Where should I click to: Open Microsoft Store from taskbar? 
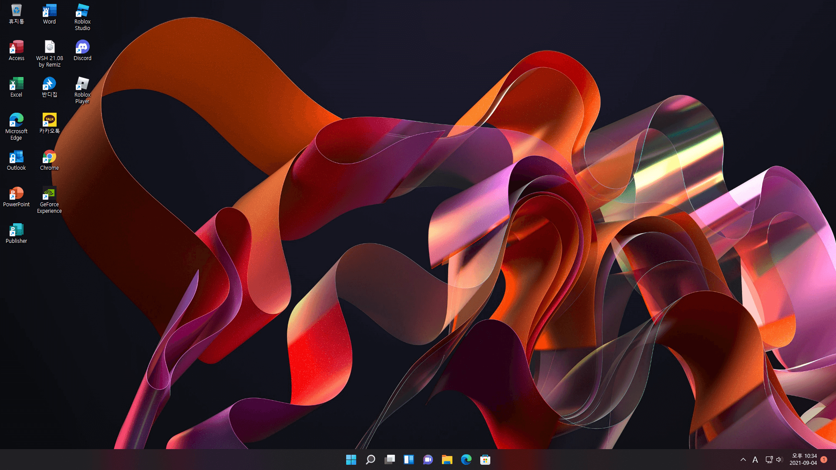pos(485,460)
